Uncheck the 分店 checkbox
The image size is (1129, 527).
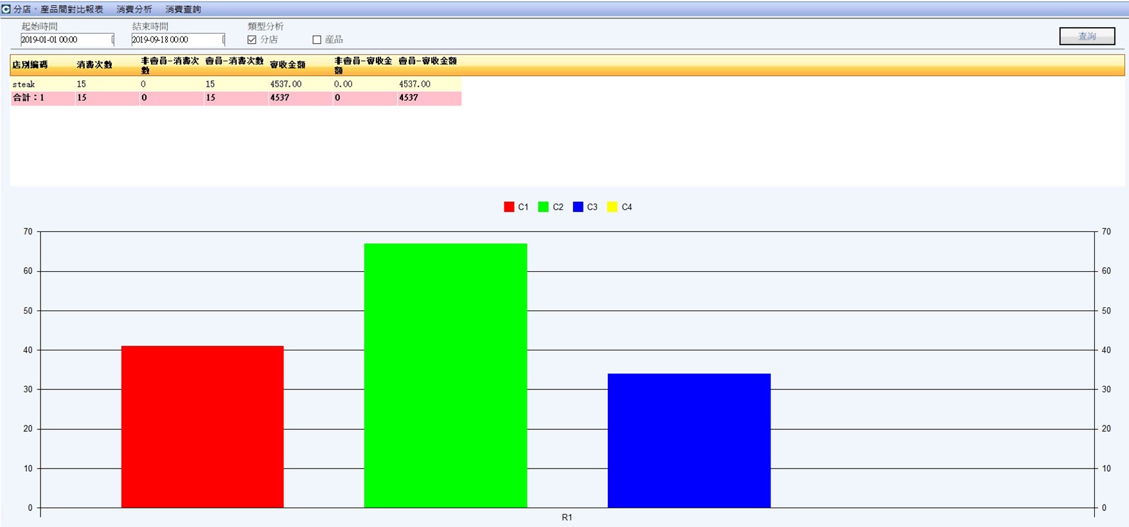pyautogui.click(x=252, y=40)
